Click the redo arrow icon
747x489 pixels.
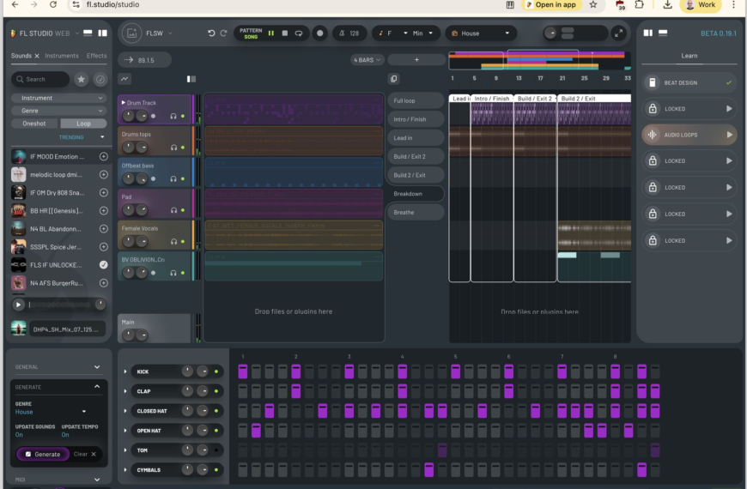(223, 33)
